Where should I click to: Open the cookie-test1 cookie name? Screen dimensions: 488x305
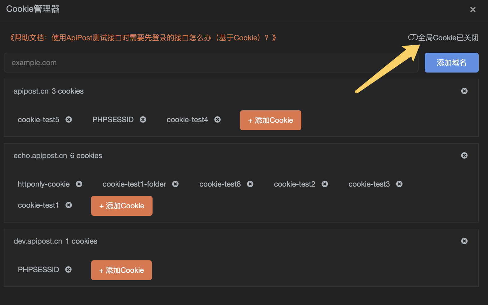[38, 205]
